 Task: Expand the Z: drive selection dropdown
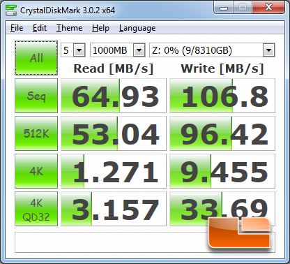click(212, 50)
